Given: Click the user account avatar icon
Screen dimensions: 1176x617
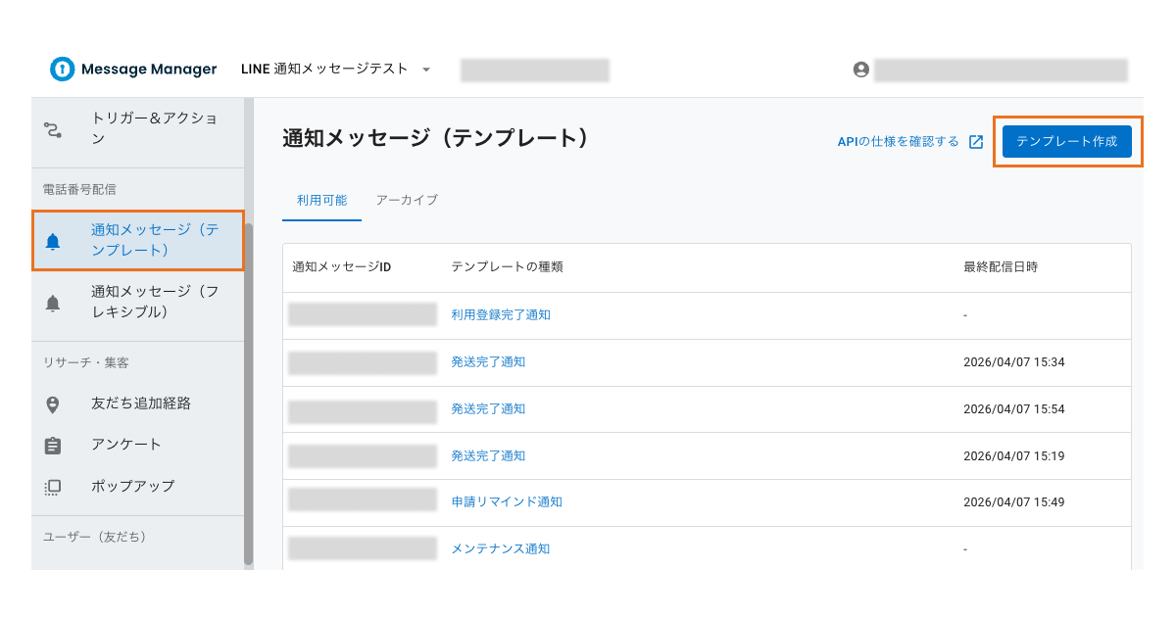Looking at the screenshot, I should 860,69.
